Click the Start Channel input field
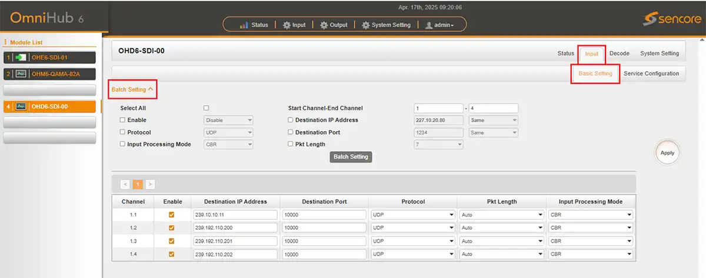The width and height of the screenshot is (706, 278). [438, 108]
